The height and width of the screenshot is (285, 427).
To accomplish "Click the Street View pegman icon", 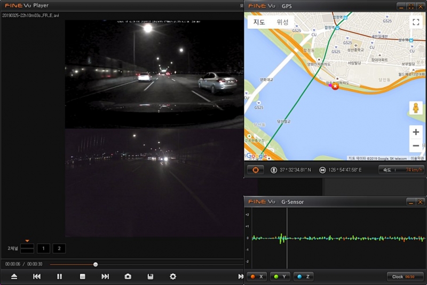I will point(416,108).
